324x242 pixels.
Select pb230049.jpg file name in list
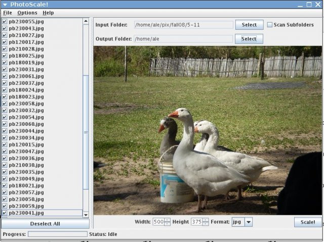[26, 179]
